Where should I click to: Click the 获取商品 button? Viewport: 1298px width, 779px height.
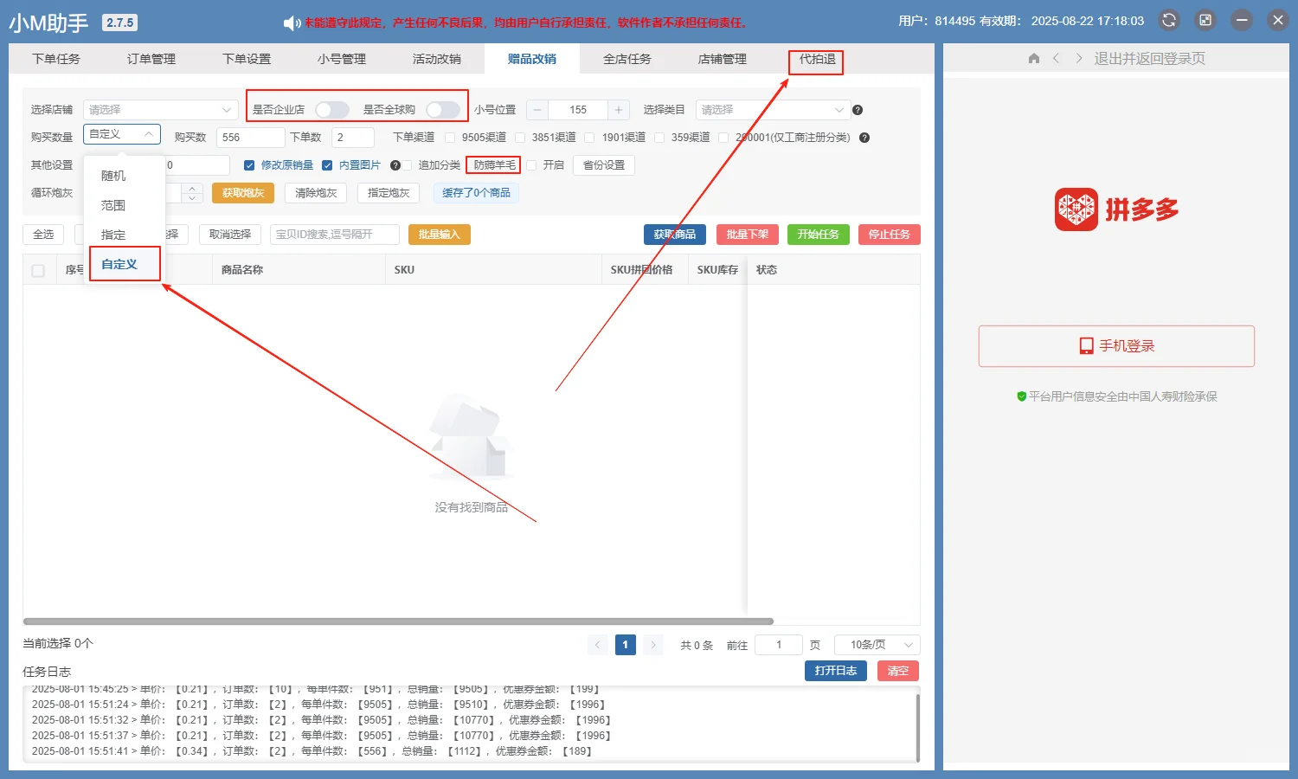[675, 235]
